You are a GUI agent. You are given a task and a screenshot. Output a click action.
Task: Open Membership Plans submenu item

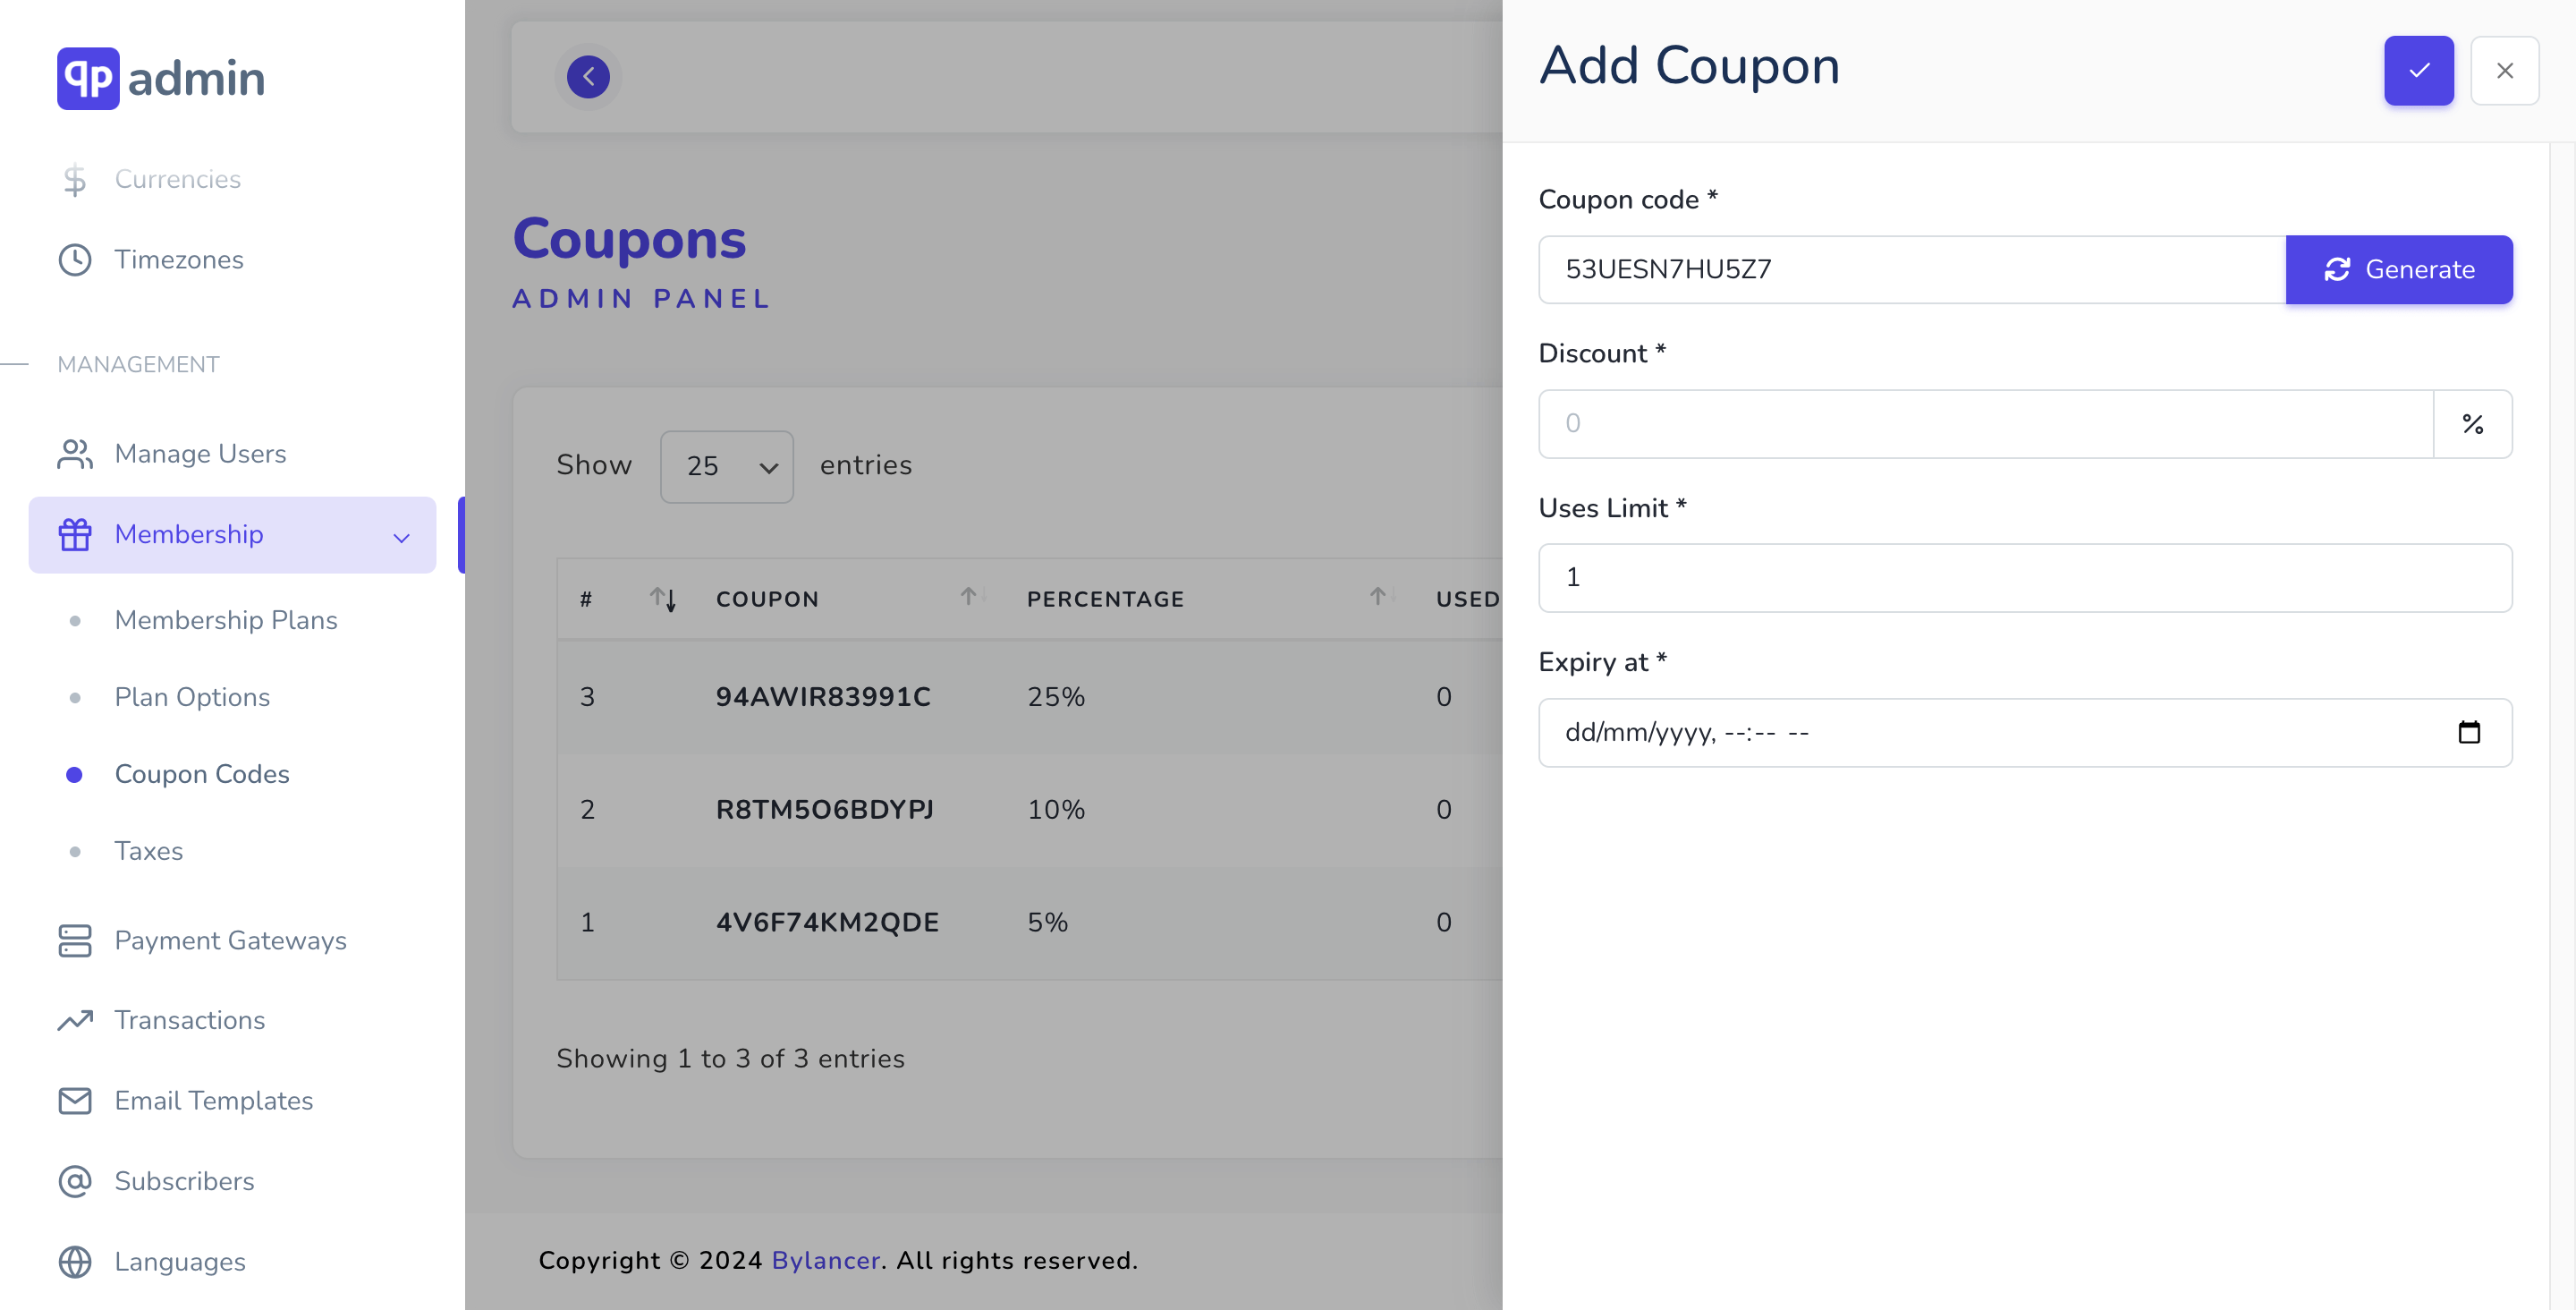coord(226,620)
